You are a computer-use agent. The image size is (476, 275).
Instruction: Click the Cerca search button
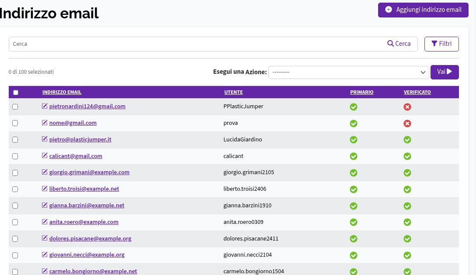coord(399,44)
